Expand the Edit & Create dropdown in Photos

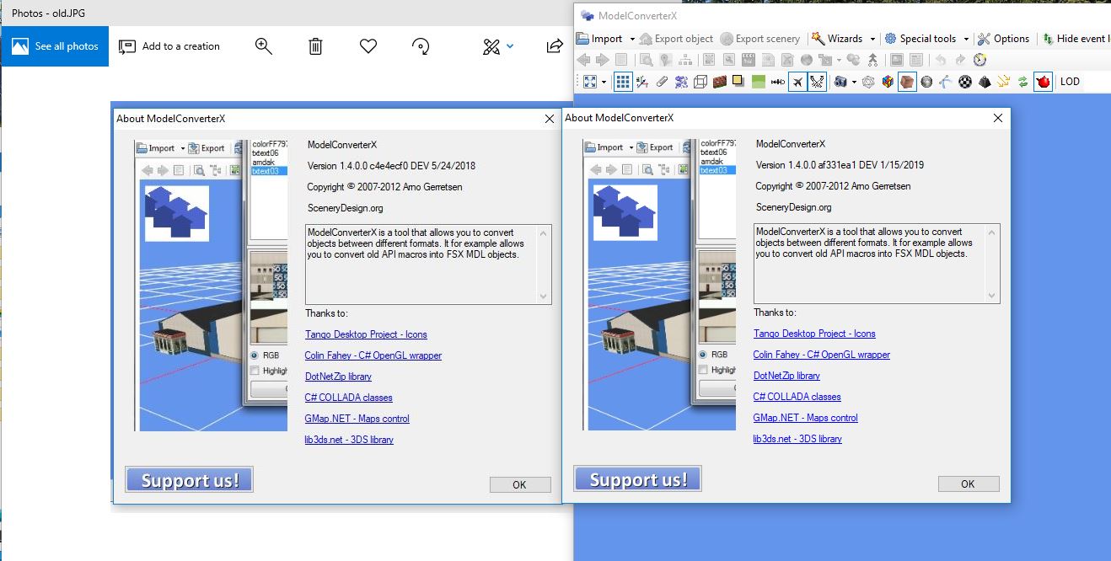(510, 46)
